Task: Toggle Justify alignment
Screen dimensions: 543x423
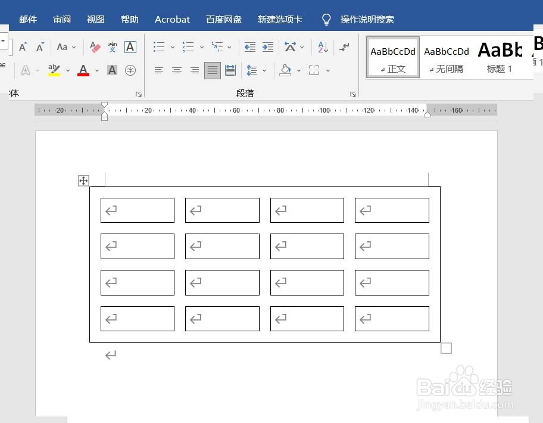Action: pyautogui.click(x=213, y=70)
